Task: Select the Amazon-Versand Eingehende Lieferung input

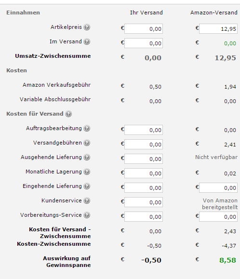Action: click(218, 188)
